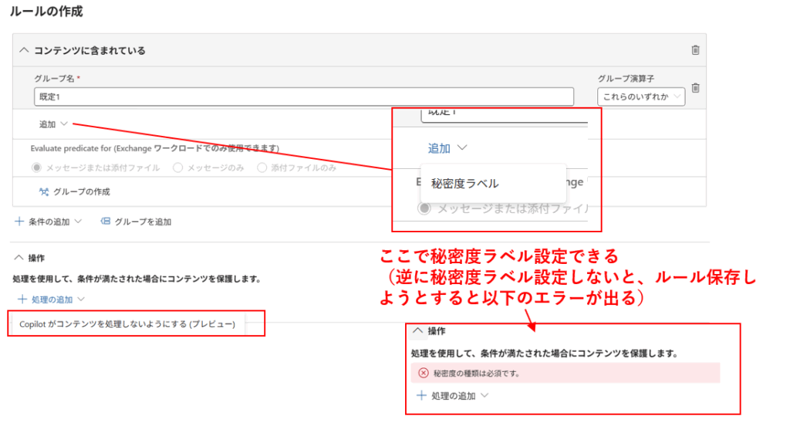Click the plus icon below the error message
790x443 pixels.
point(421,395)
